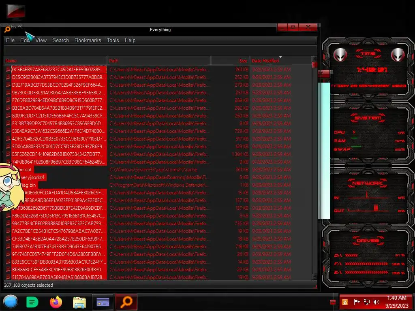Select file B3E0ABD704B54A7B5B1884B9F317F791EFE2

[59, 108]
